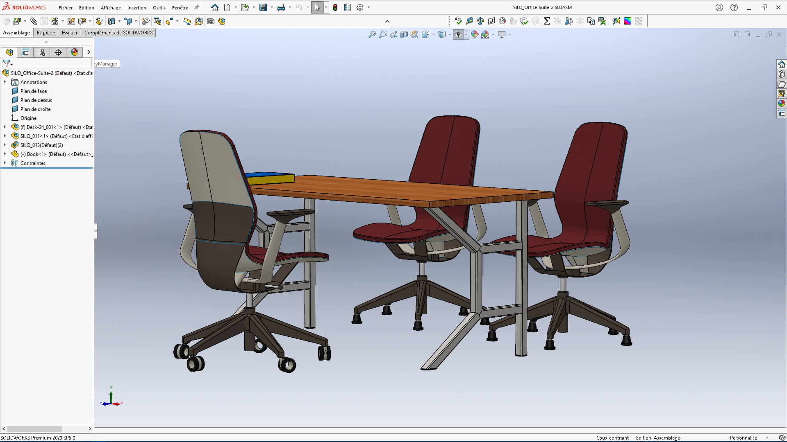787x442 pixels.
Task: Toggle Hide/Show Items eye button
Action: tap(458, 35)
